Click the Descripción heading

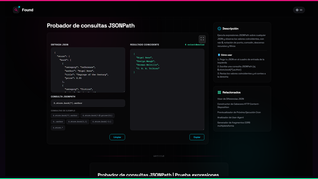pos(231,29)
